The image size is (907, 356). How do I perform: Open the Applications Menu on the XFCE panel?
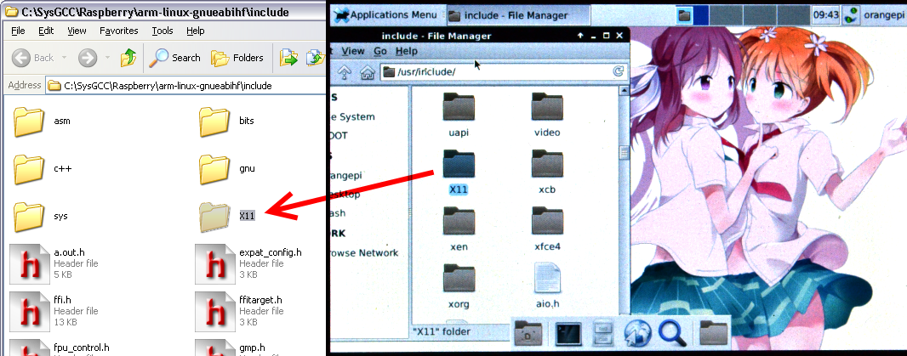point(386,15)
